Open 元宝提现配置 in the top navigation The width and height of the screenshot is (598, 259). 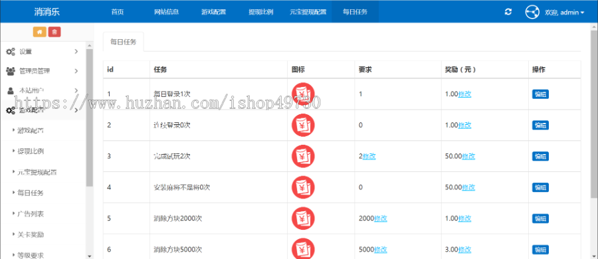[308, 12]
